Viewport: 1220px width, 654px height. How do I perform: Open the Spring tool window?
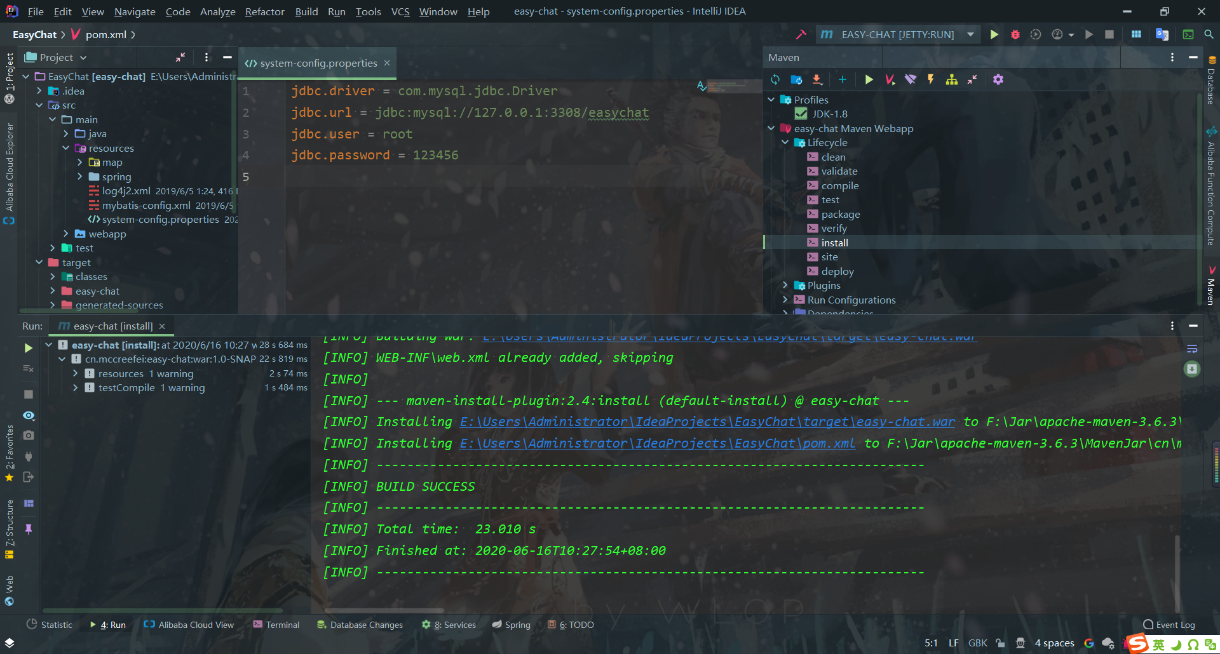(512, 625)
